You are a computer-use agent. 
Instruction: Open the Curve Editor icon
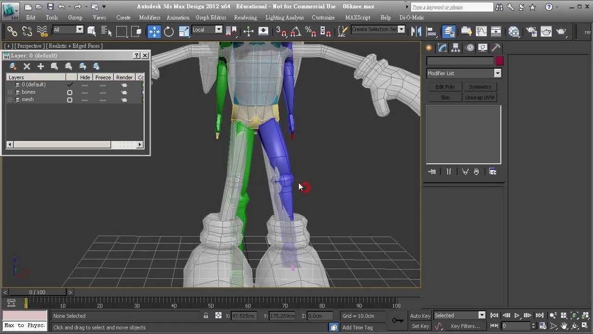(481, 31)
